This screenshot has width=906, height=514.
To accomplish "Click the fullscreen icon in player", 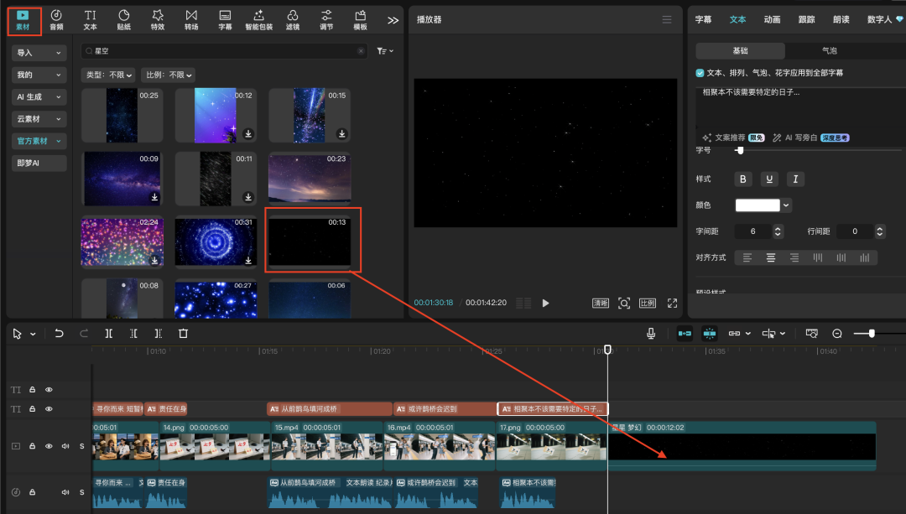I will 672,303.
